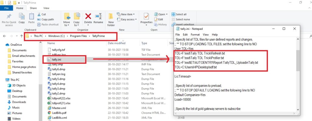Screen dimensions: 312x121
Task: Click the Notepad vertical scrollbar thumb
Action: (x=298, y=60)
